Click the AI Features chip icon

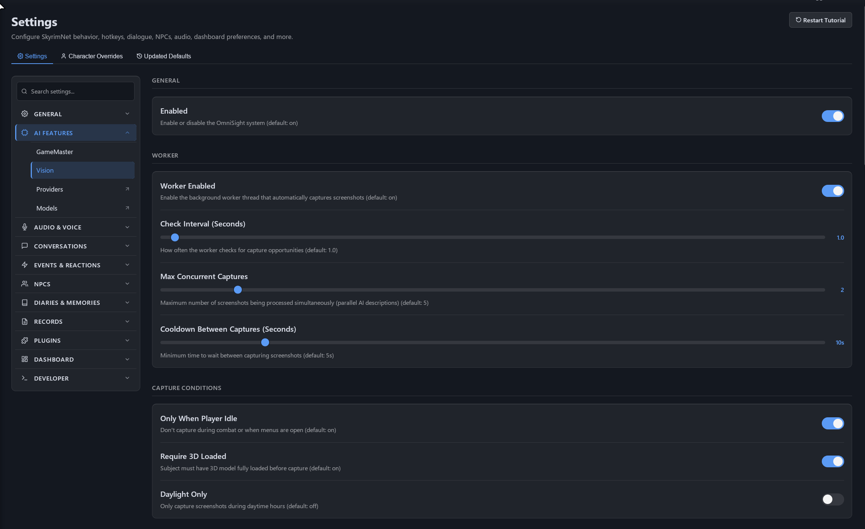[25, 133]
